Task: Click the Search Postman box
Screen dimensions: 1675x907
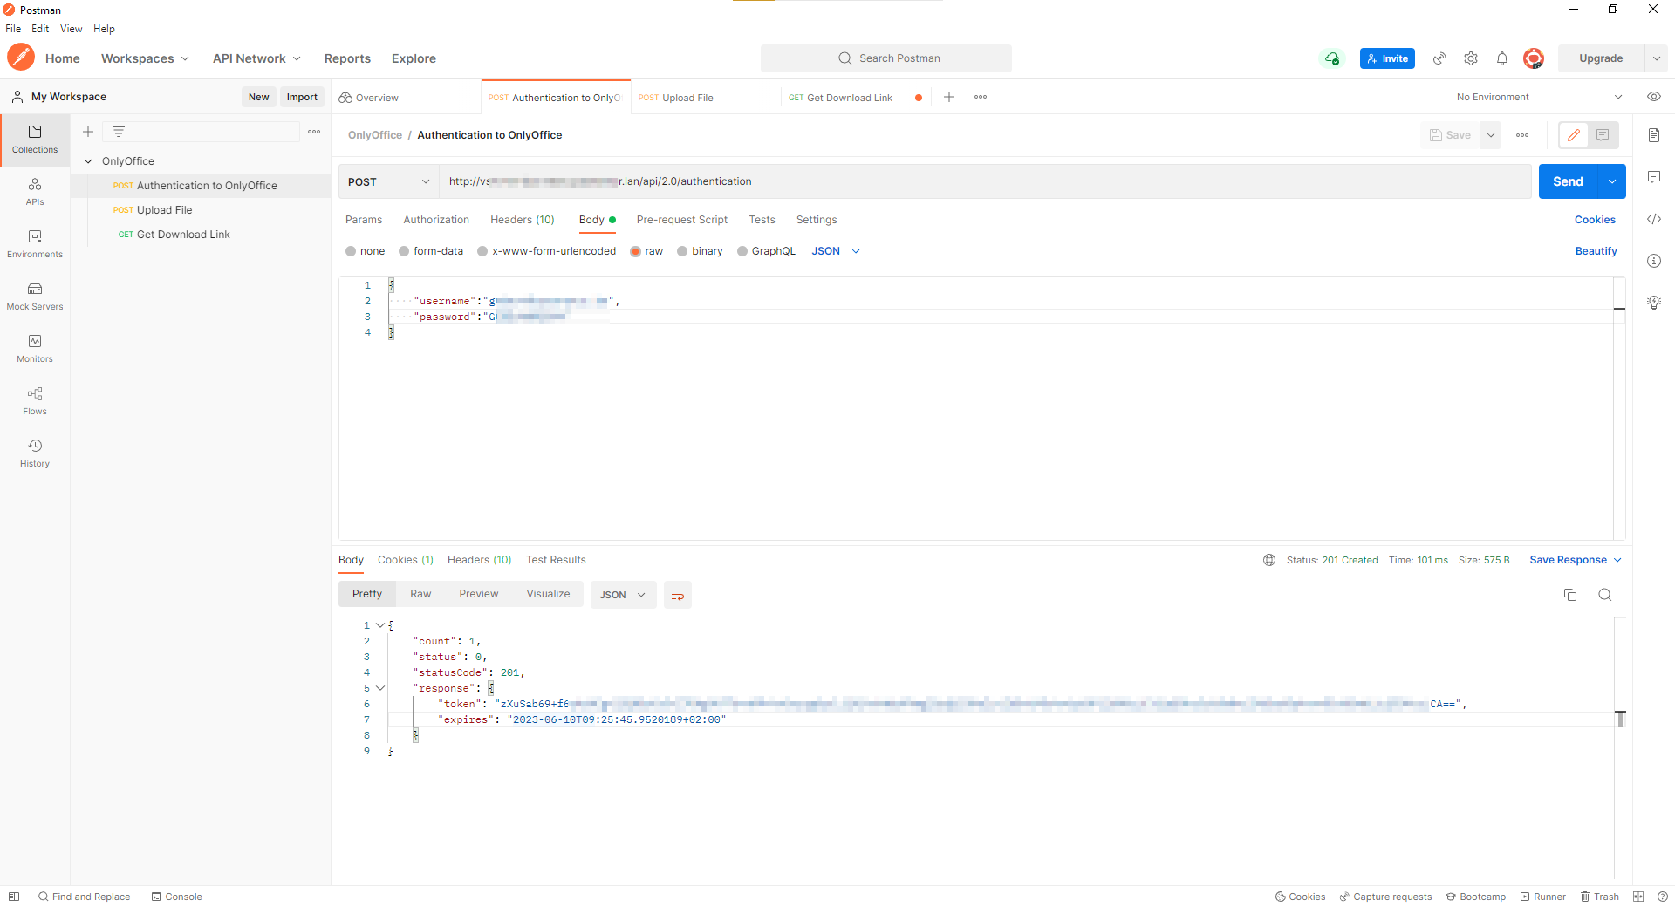Action: [x=886, y=58]
